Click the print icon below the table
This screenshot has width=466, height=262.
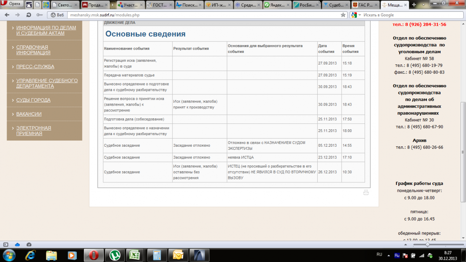(365, 193)
